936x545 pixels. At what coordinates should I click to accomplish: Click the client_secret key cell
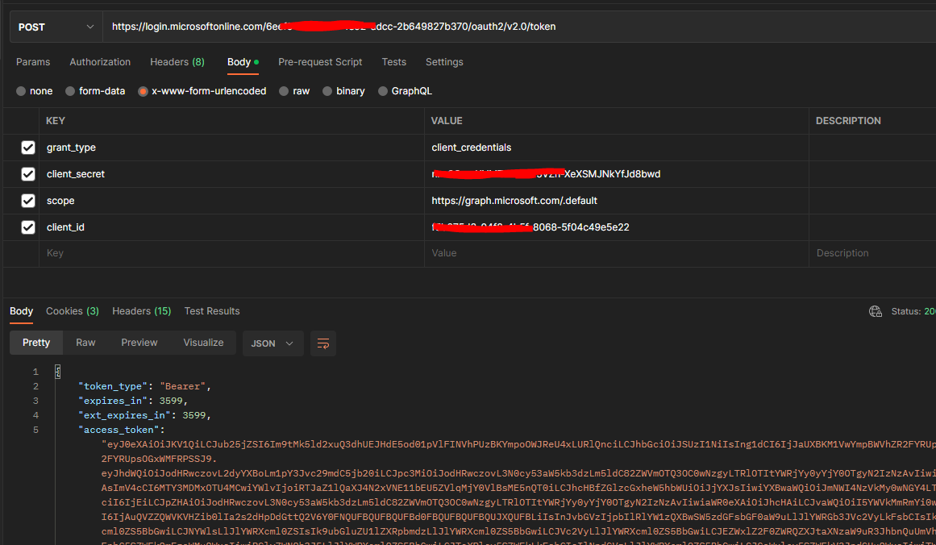pos(231,173)
